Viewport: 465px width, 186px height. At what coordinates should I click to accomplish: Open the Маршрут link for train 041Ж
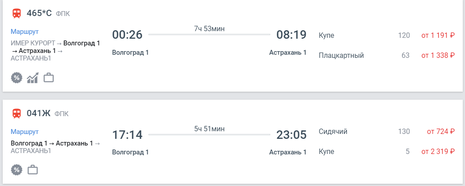pos(24,132)
